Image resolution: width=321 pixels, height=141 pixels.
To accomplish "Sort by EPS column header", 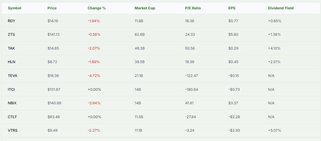I will point(232,8).
